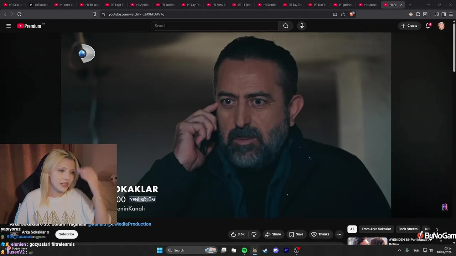Open the Arka Sokaklar channel name

pos(34,232)
